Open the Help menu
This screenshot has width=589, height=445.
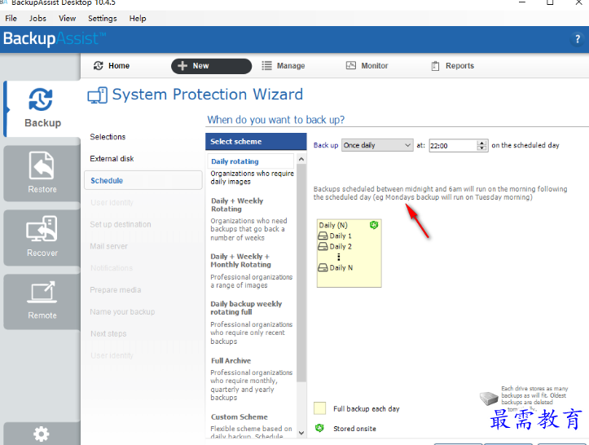[x=138, y=19]
